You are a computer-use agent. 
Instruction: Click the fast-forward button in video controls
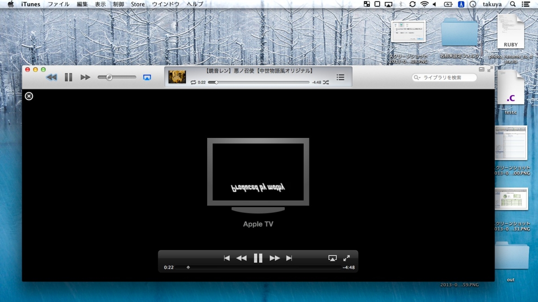[274, 258]
